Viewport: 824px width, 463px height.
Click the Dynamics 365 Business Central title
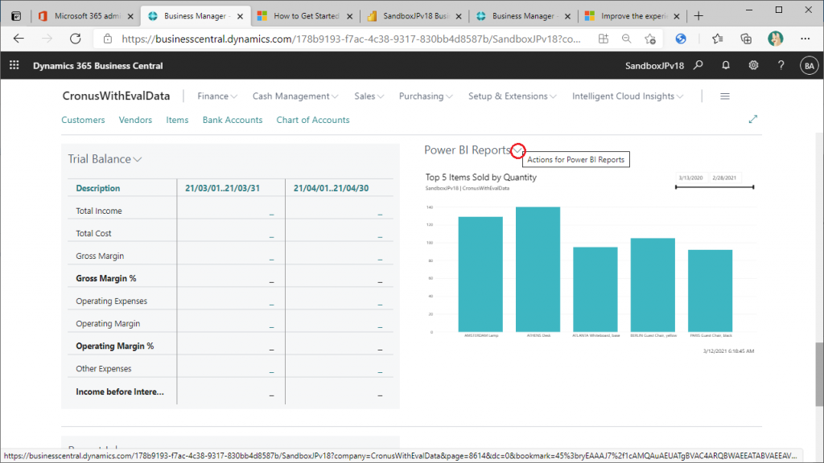click(x=97, y=66)
